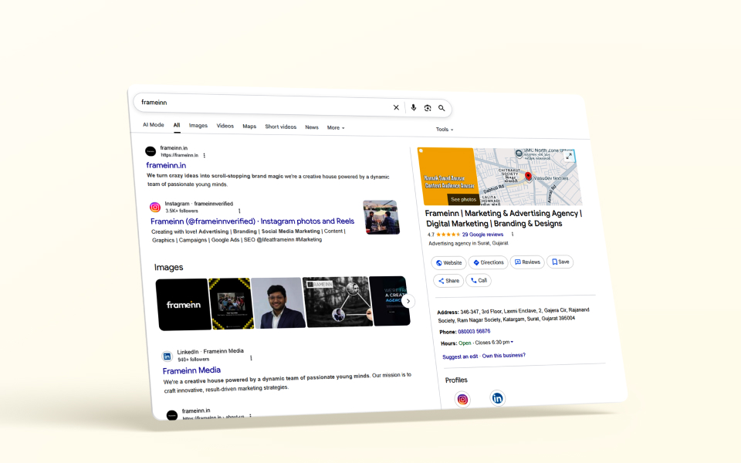Click the magnifying glass search icon
Image resolution: width=741 pixels, height=463 pixels.
point(442,109)
